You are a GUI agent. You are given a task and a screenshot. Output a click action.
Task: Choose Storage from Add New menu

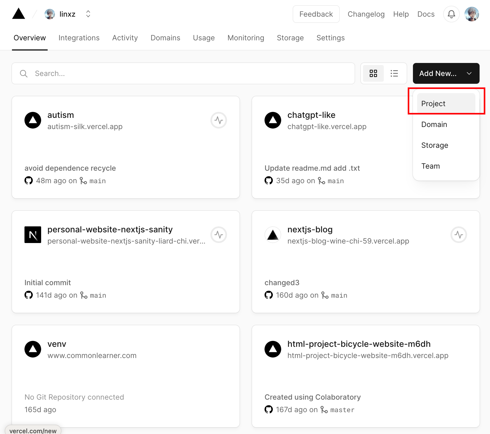coord(446,145)
